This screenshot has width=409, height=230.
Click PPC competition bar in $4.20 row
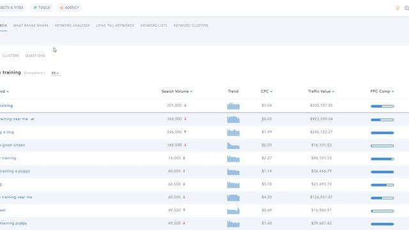382,198
